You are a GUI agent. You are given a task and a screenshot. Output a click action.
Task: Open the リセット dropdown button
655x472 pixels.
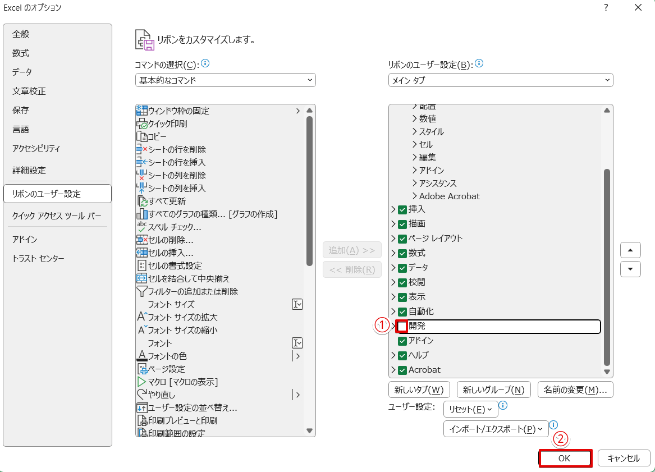coord(471,409)
